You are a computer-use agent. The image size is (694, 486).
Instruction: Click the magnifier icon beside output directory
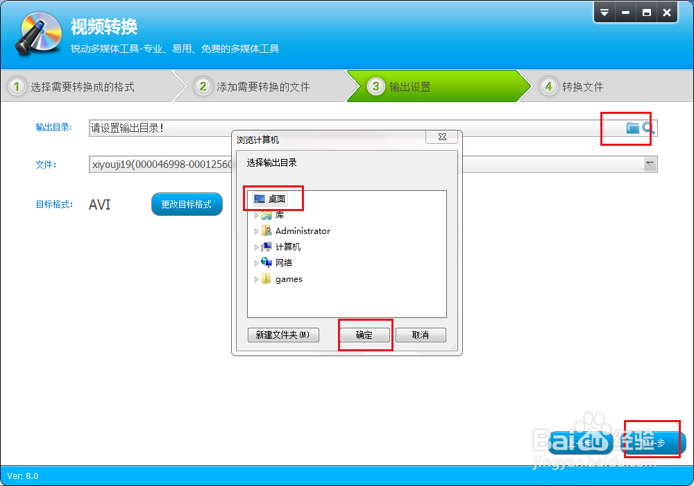(648, 128)
